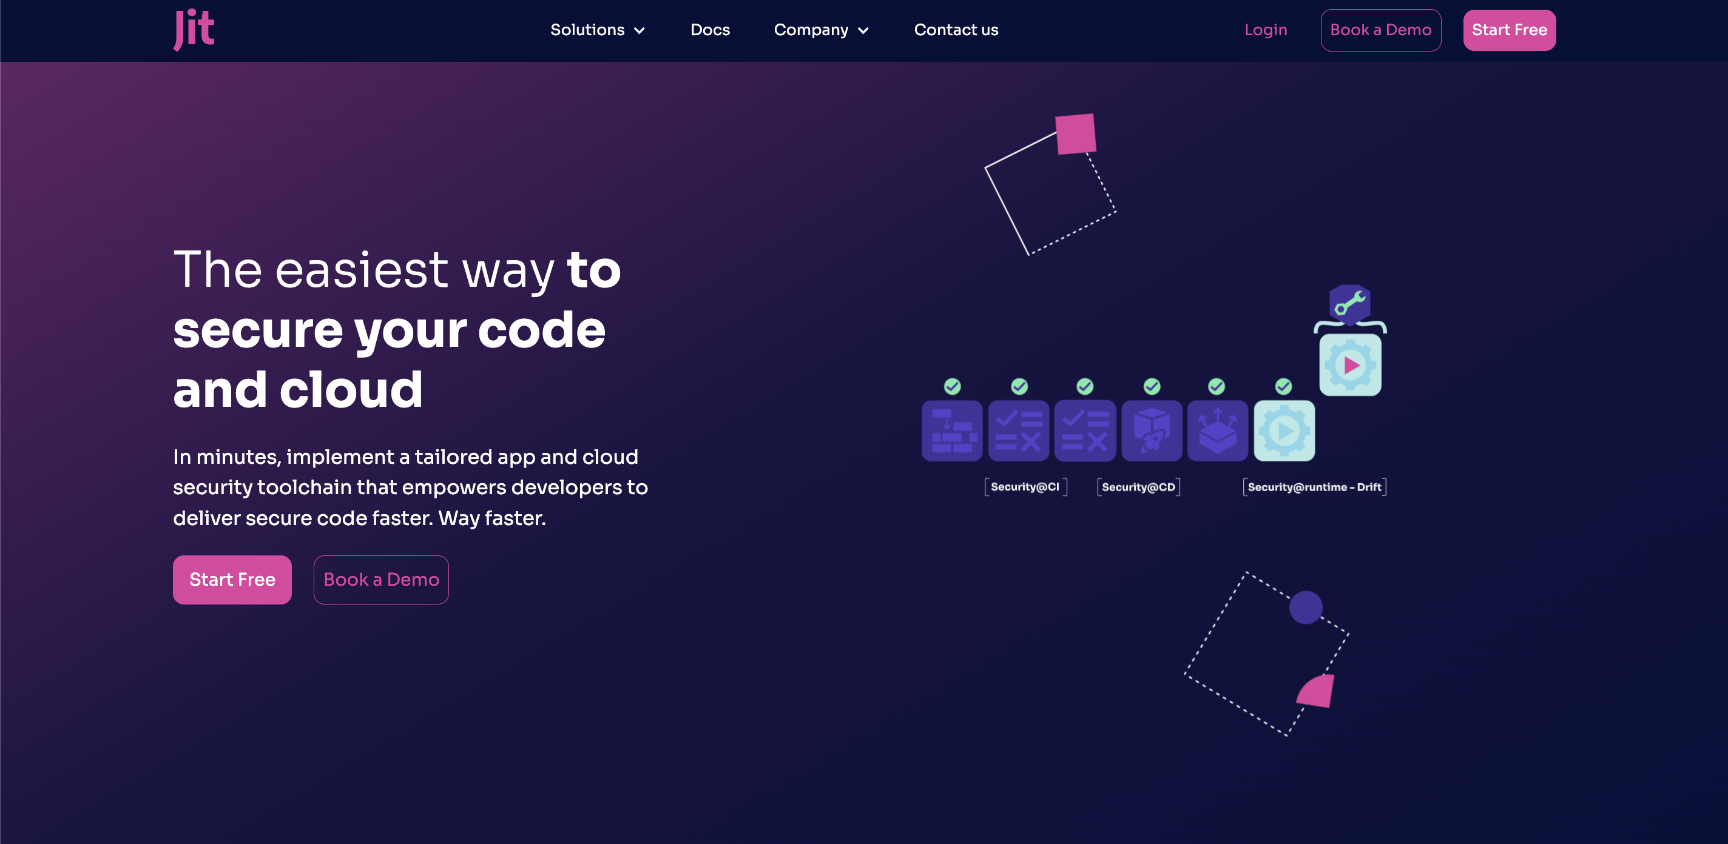
Task: Click the brick wall pipeline tile
Action: tap(951, 430)
